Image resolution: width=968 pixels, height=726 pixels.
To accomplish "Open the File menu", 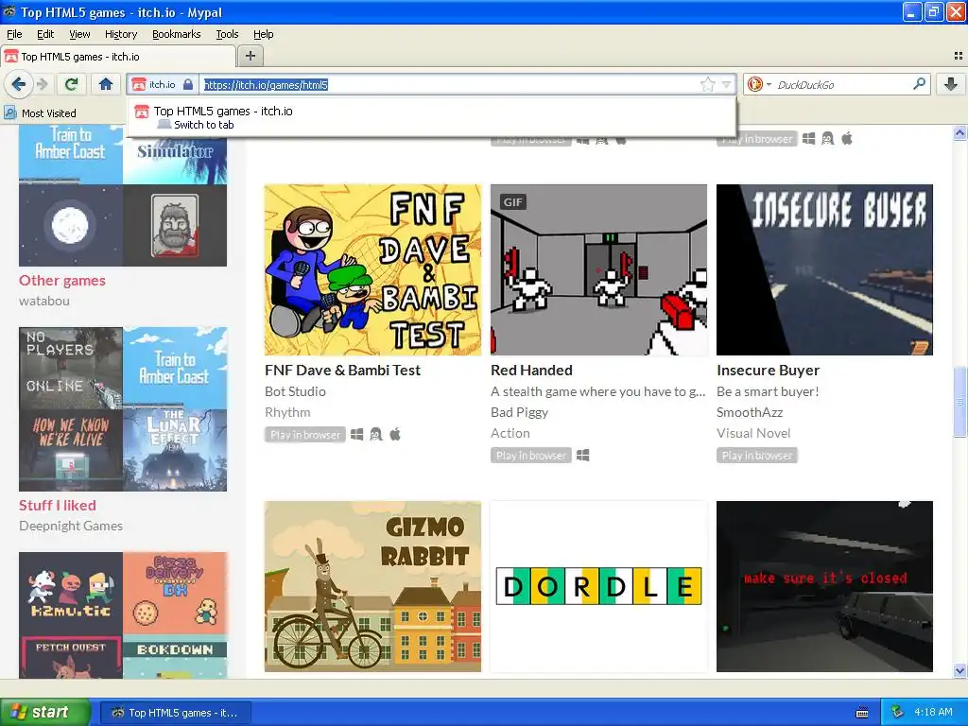I will (x=14, y=34).
